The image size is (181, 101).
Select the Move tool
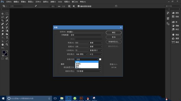point(3,14)
